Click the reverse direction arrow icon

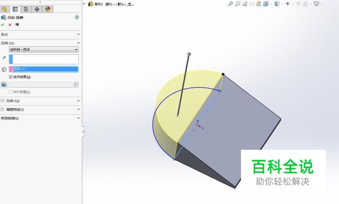pos(4,58)
